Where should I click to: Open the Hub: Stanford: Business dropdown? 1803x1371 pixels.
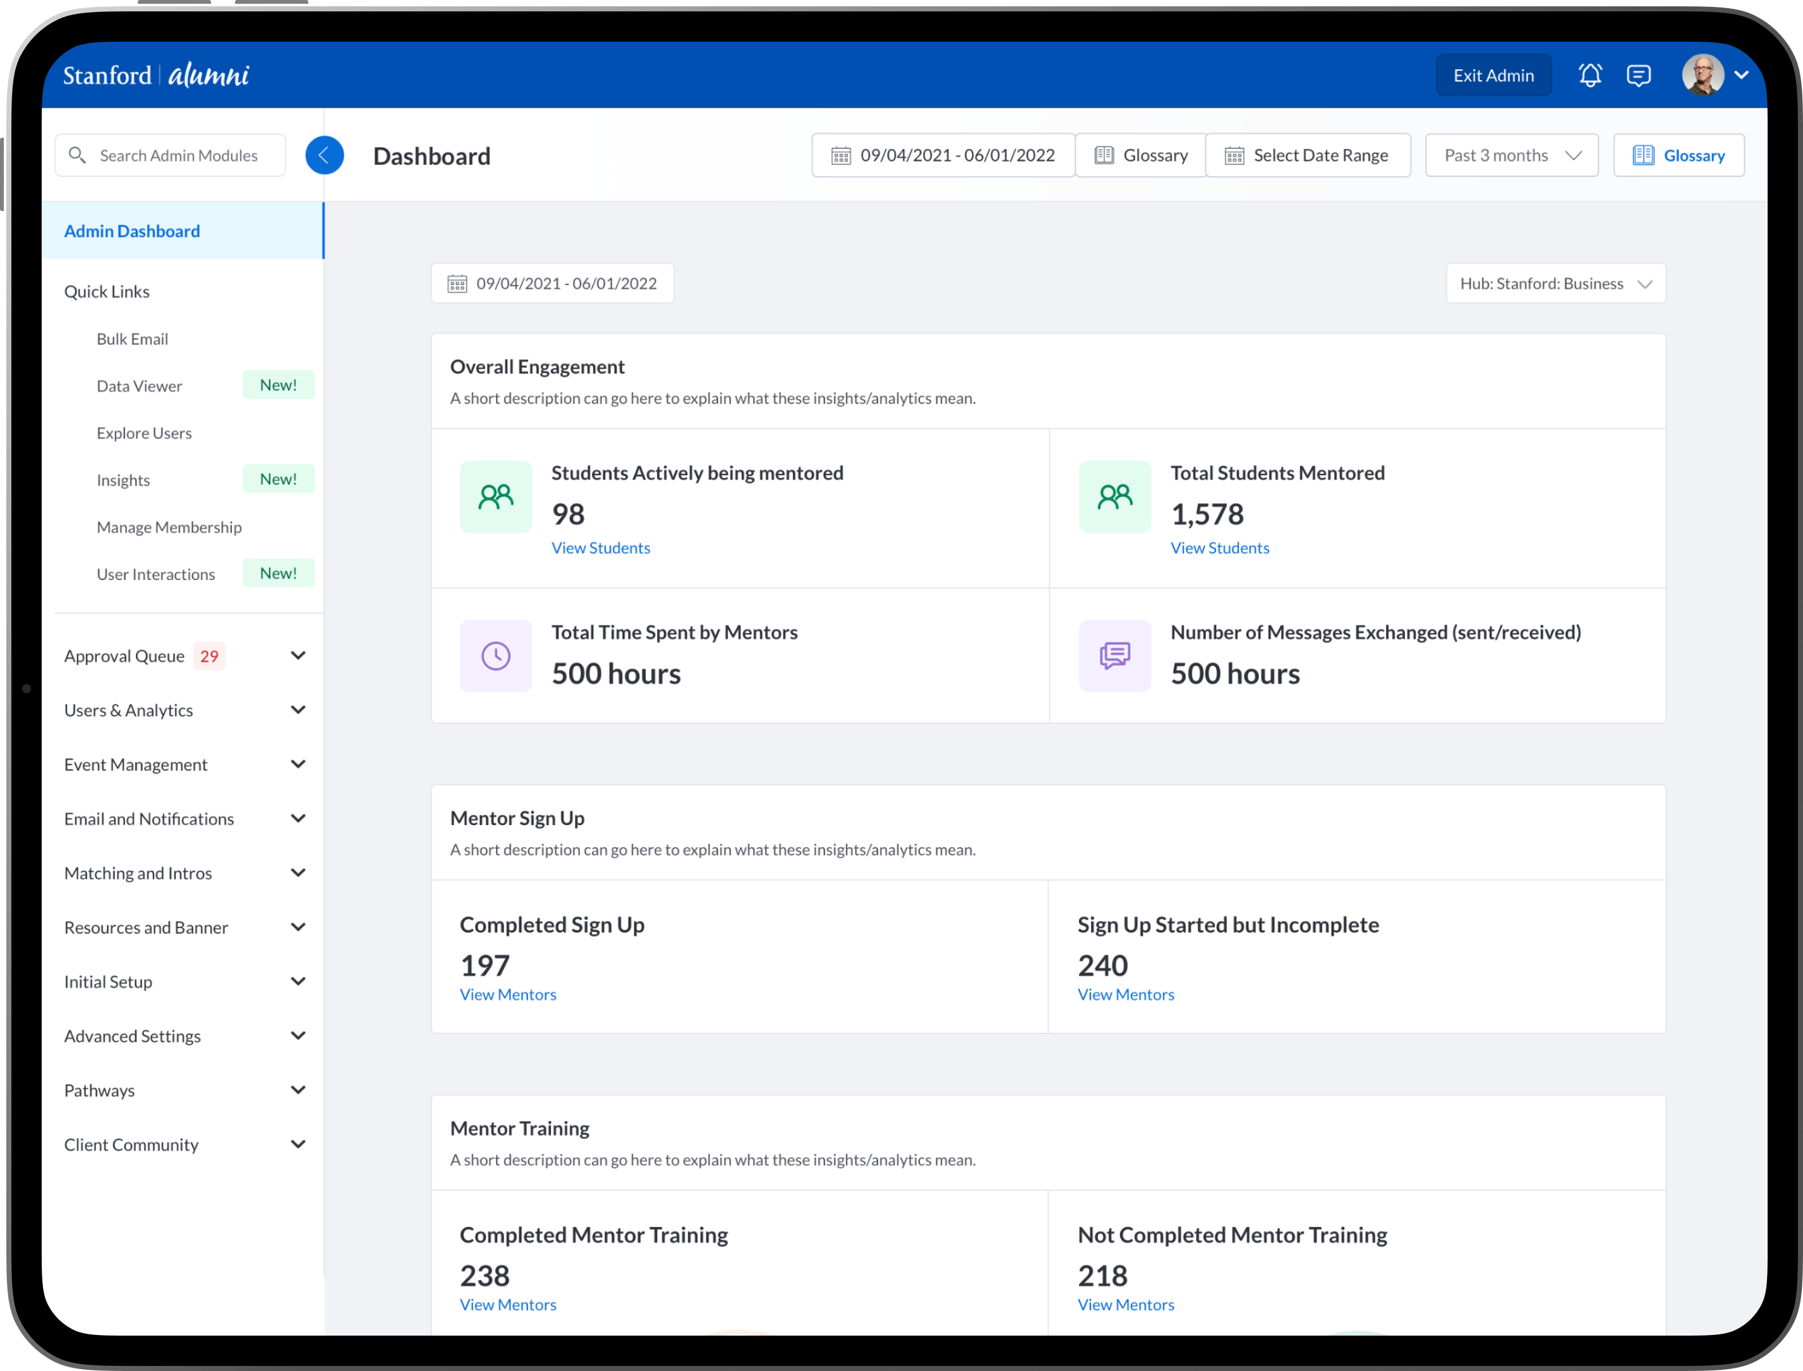pos(1555,283)
